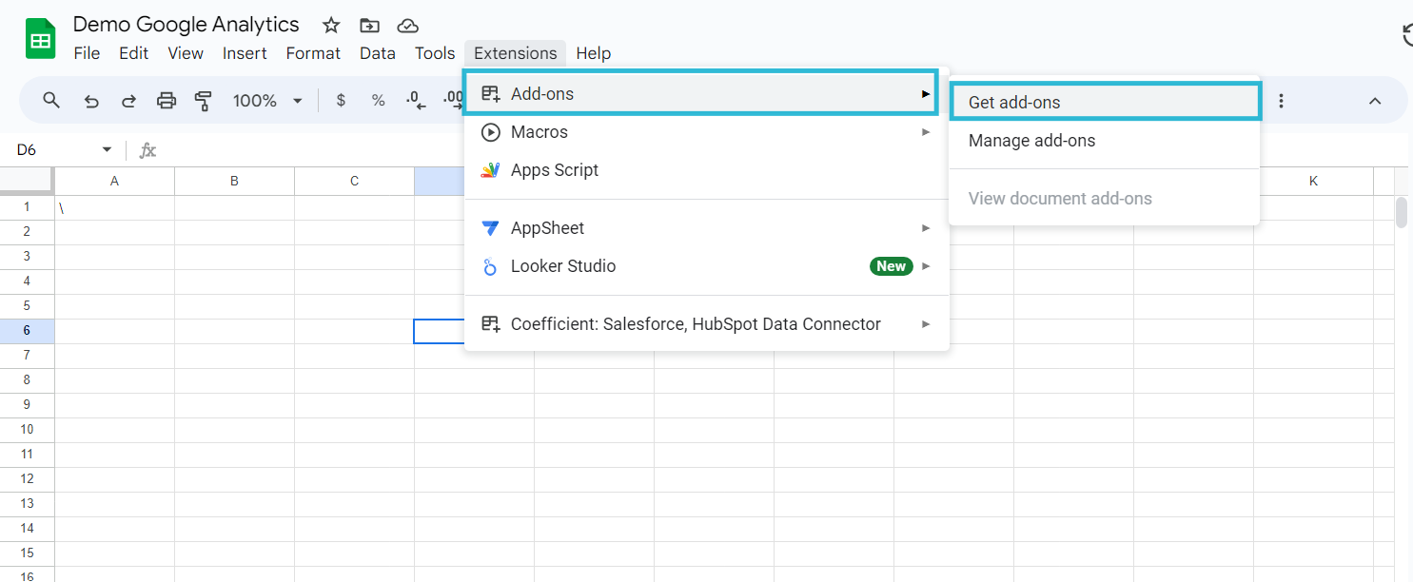Screen dimensions: 1413x582
Task: Format as percent icon
Action: coord(378,100)
